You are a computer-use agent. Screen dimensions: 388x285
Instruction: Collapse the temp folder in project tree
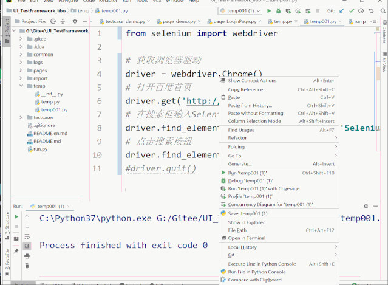[21, 86]
